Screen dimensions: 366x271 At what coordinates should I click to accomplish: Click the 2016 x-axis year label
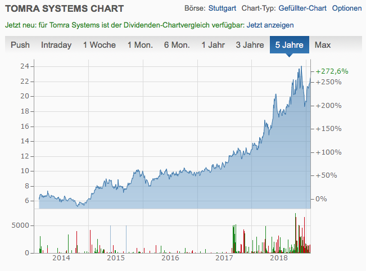[170, 258]
